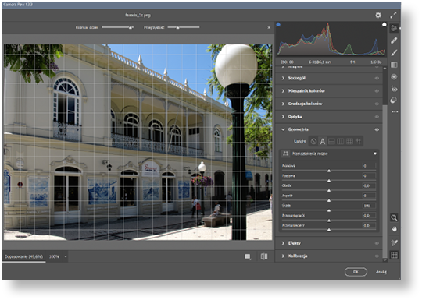Open zoom level 100% dropdown arrow

[x=66, y=257]
